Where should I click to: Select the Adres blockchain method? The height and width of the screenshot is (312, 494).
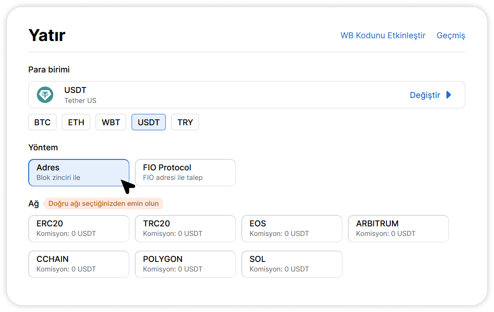point(78,173)
